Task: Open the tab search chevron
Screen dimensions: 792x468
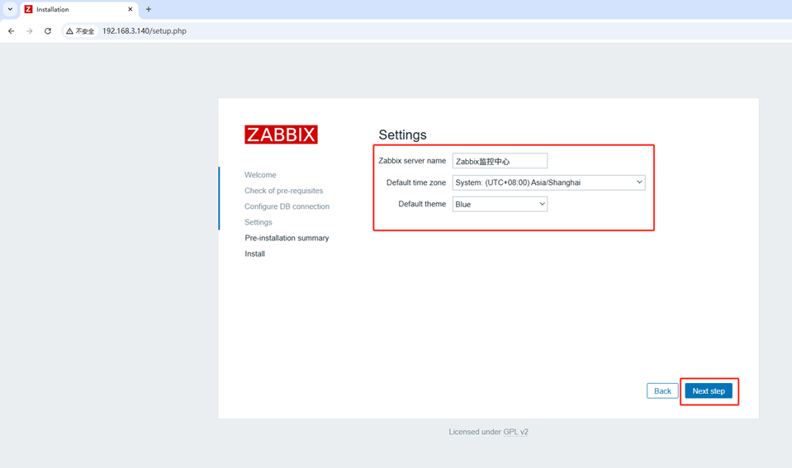Action: point(10,9)
